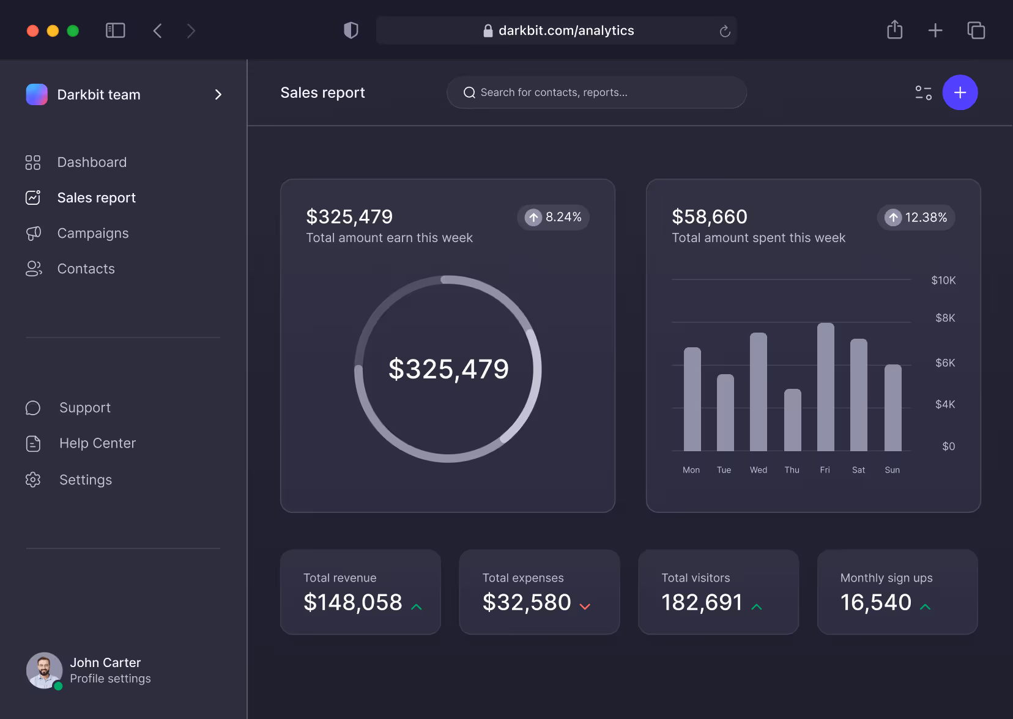Expand the Darkbit team workspace menu
Viewport: 1013px width, 719px height.
coord(218,95)
